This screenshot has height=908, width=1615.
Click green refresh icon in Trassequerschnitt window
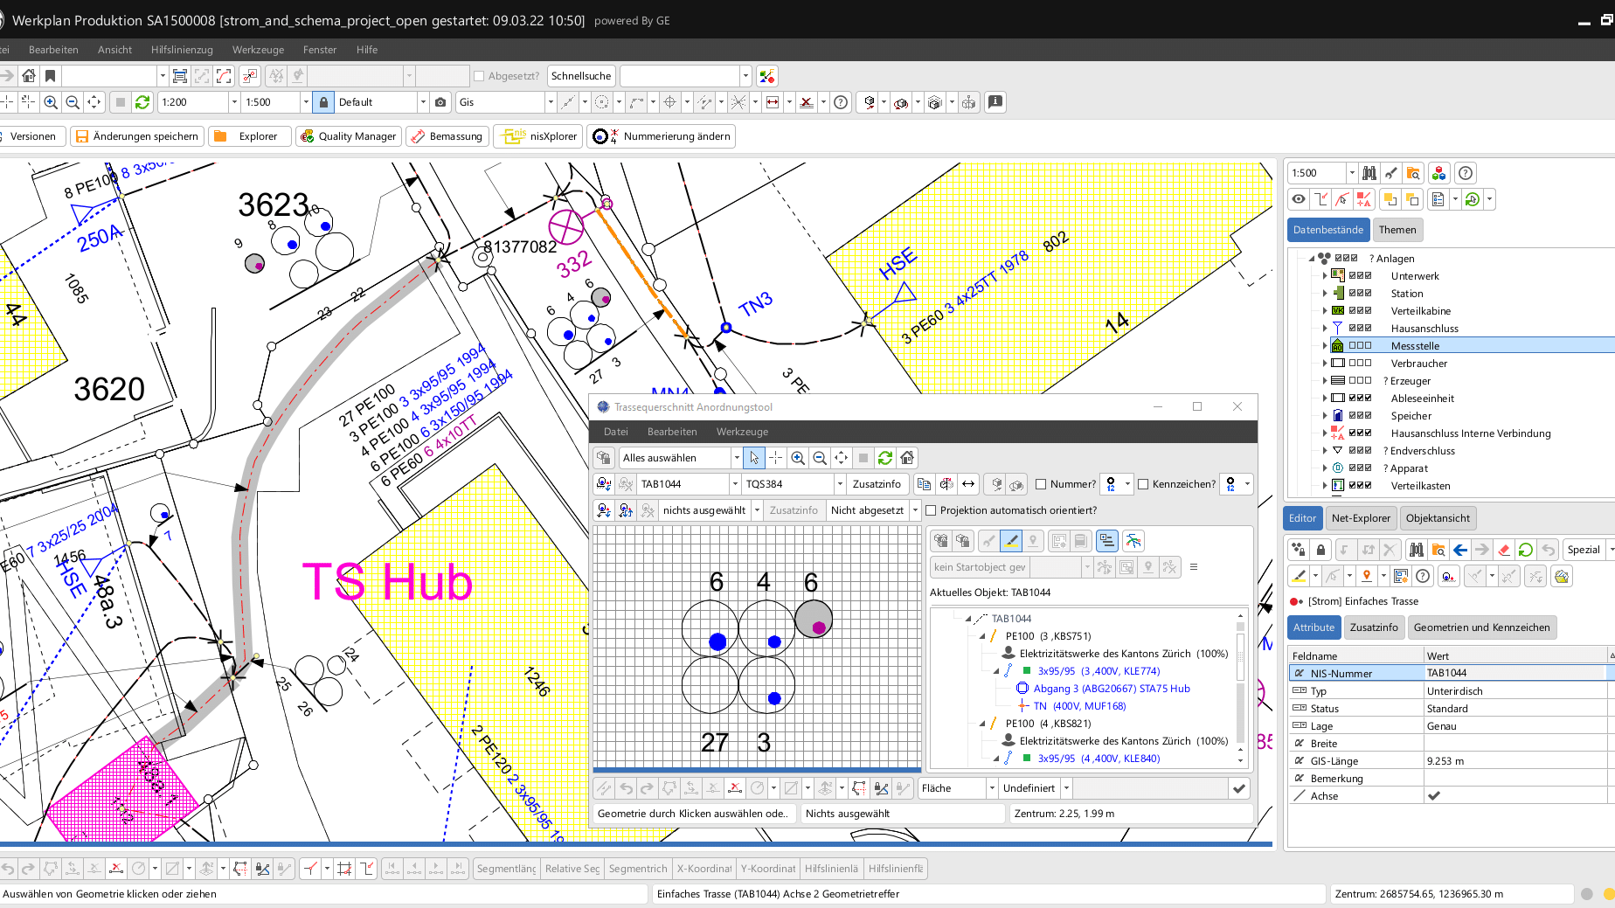pyautogui.click(x=885, y=458)
